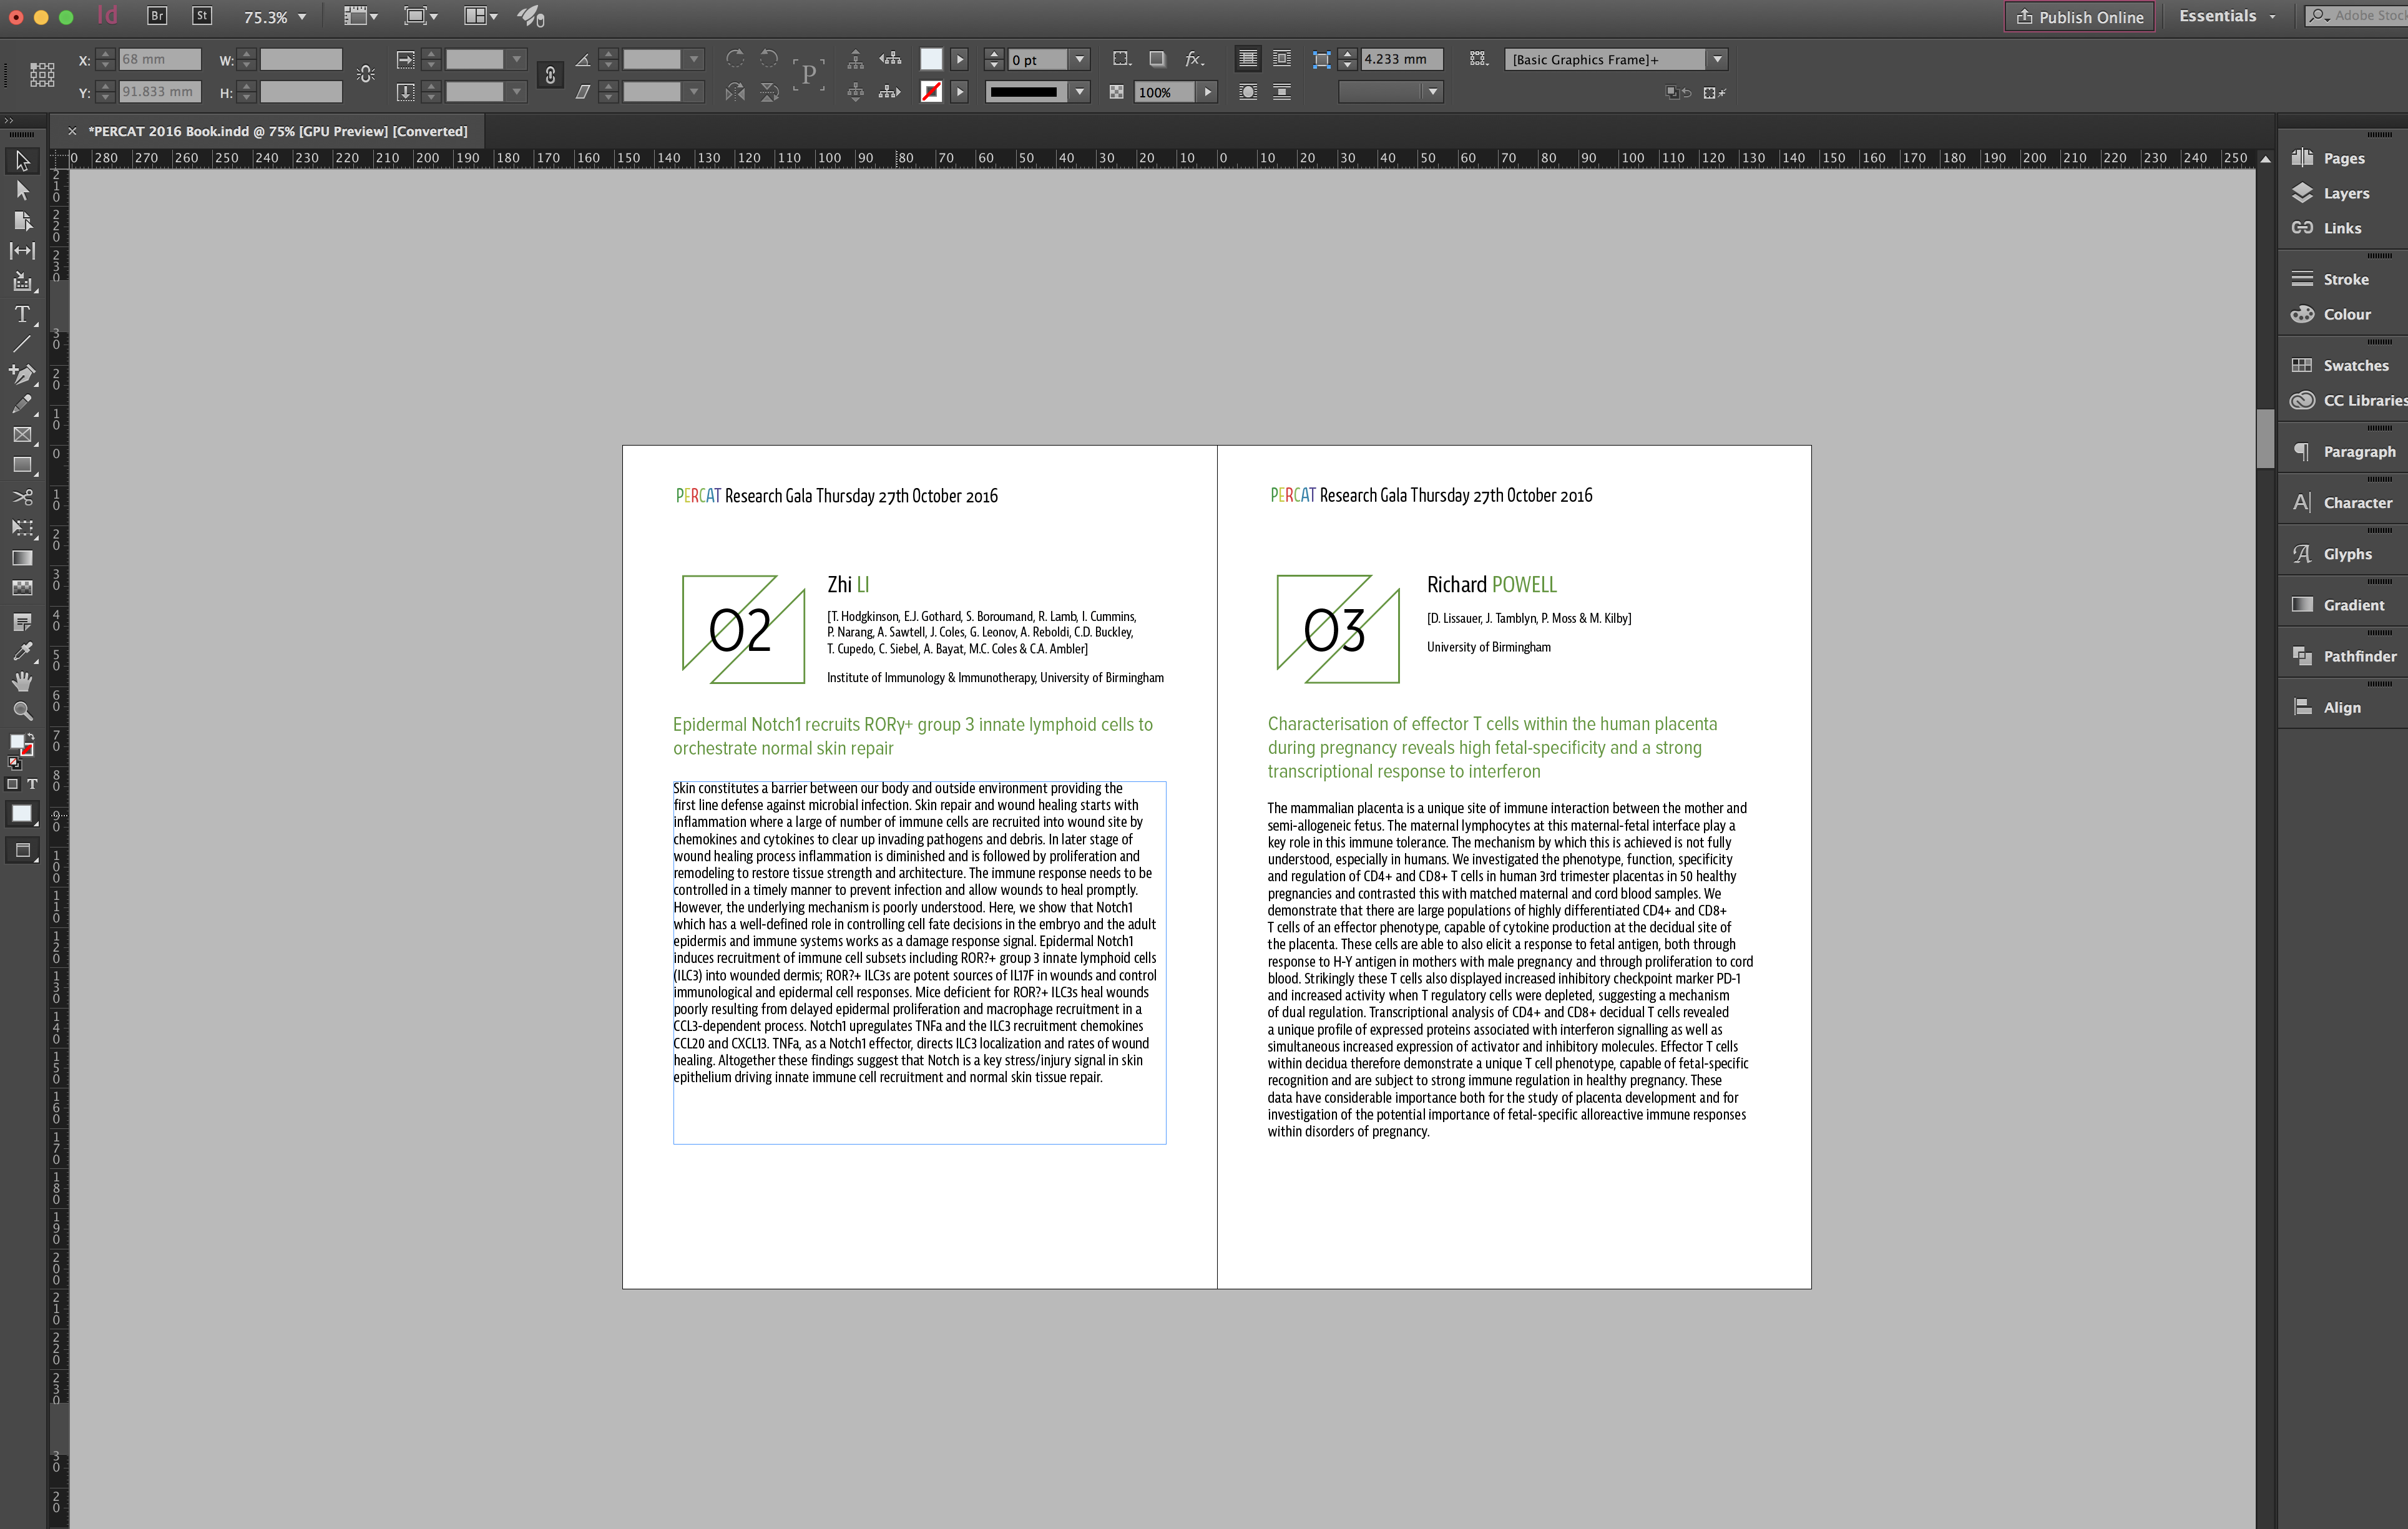The height and width of the screenshot is (1529, 2408).
Task: Select the Type tool
Action: coord(22,314)
